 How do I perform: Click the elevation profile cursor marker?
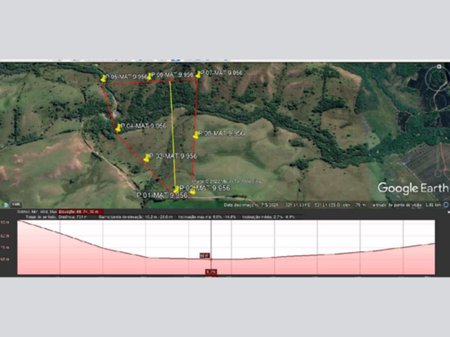click(x=211, y=259)
